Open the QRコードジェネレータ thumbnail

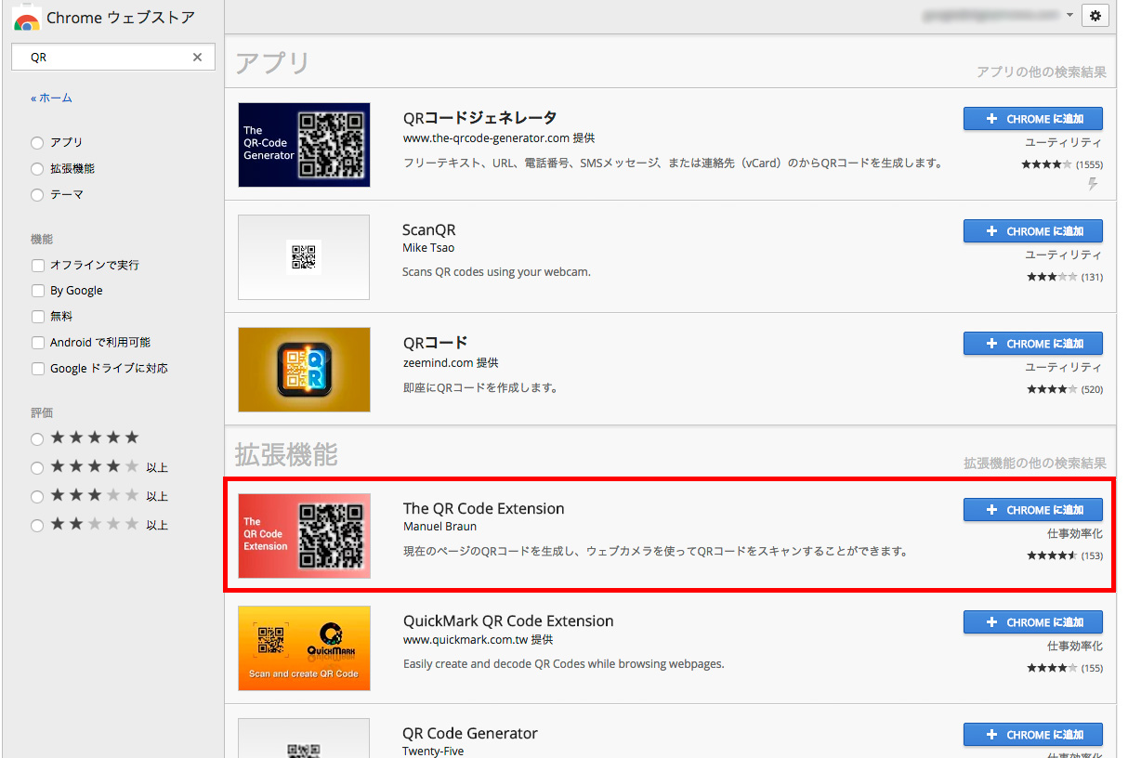click(304, 145)
